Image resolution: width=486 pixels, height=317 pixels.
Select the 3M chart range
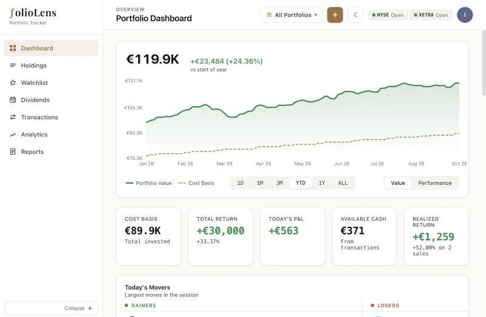pos(279,183)
